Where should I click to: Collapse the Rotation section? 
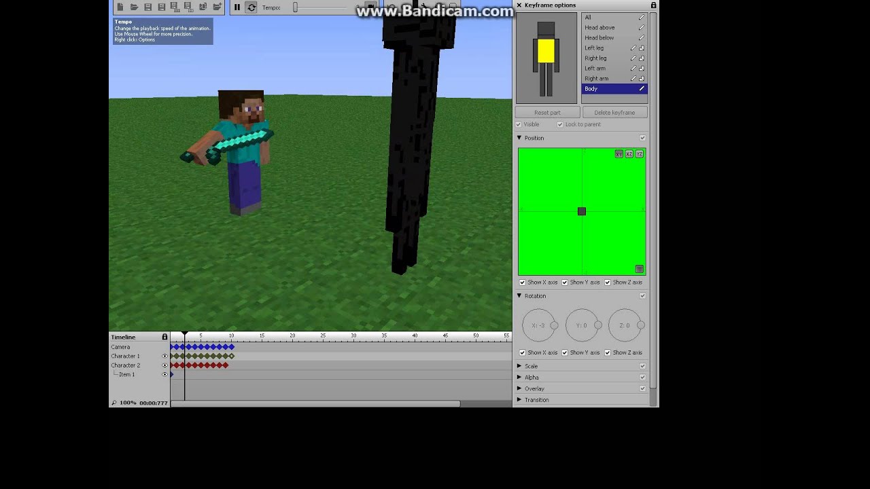[519, 295]
